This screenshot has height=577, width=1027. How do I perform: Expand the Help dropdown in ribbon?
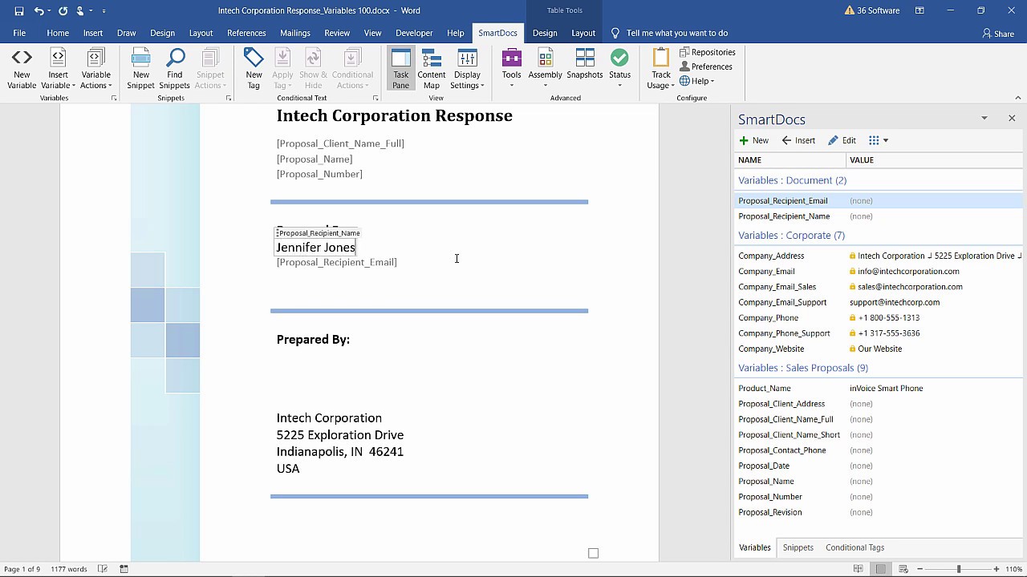[696, 81]
